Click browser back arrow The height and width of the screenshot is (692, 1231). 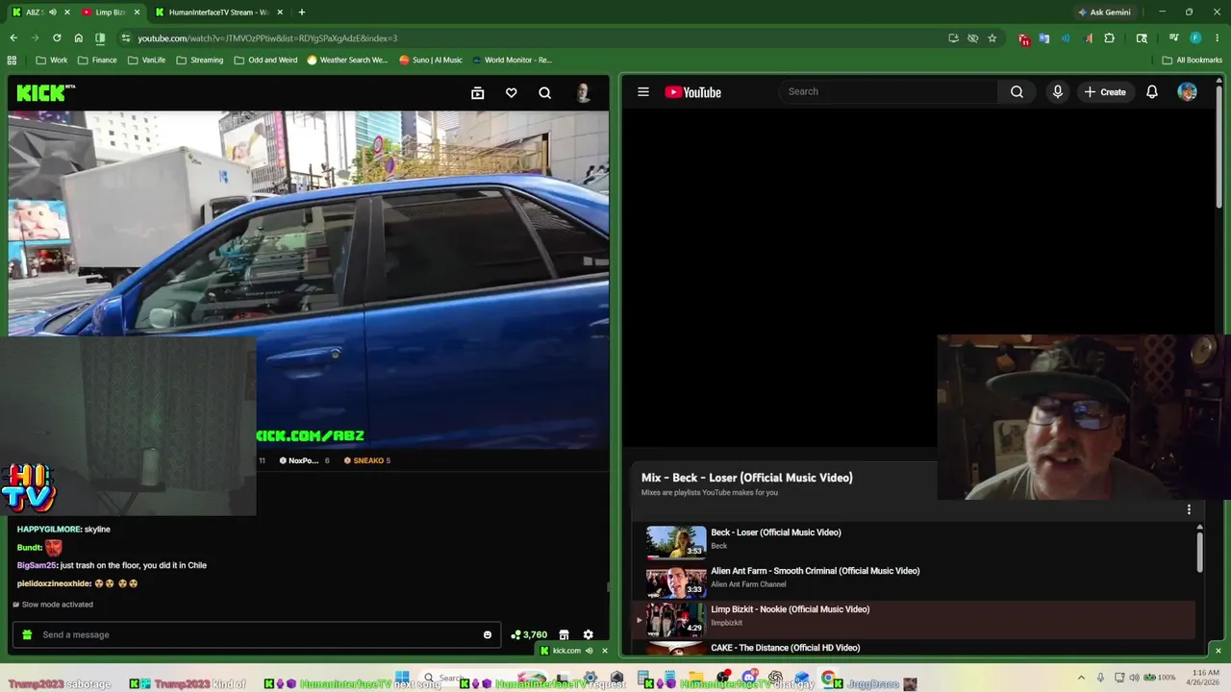pyautogui.click(x=13, y=38)
